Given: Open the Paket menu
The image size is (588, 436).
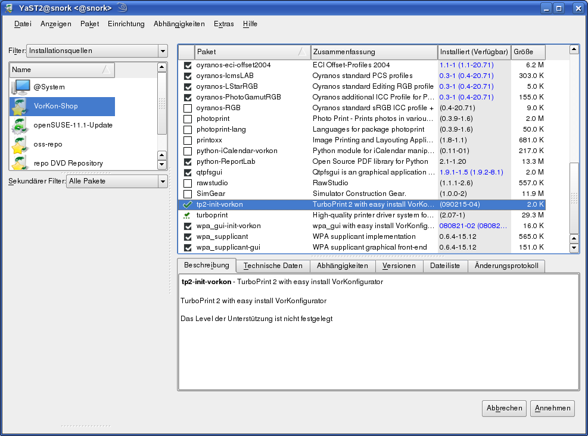Looking at the screenshot, I should coord(89,24).
